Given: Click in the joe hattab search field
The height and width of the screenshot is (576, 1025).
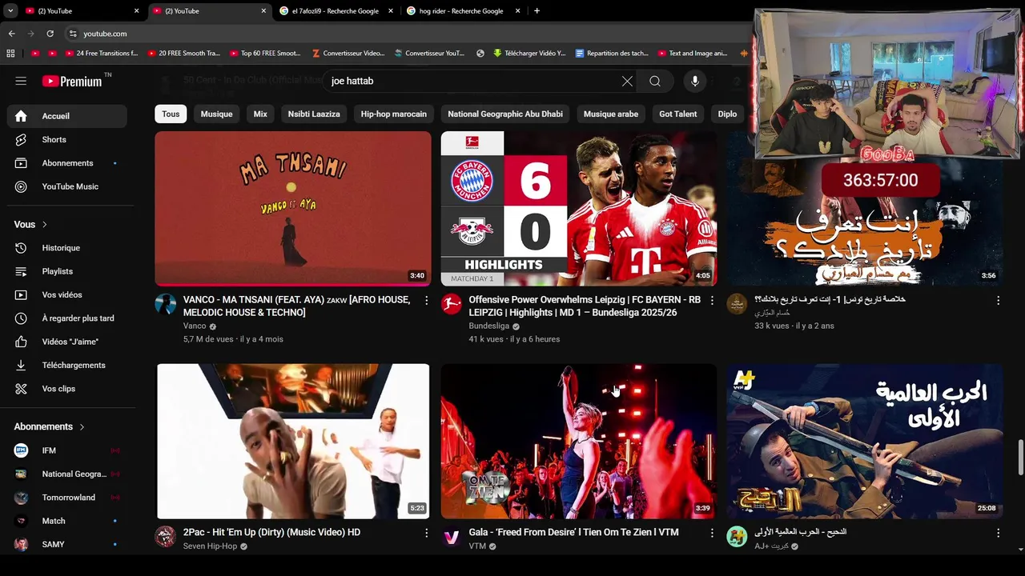Looking at the screenshot, I should (472, 81).
